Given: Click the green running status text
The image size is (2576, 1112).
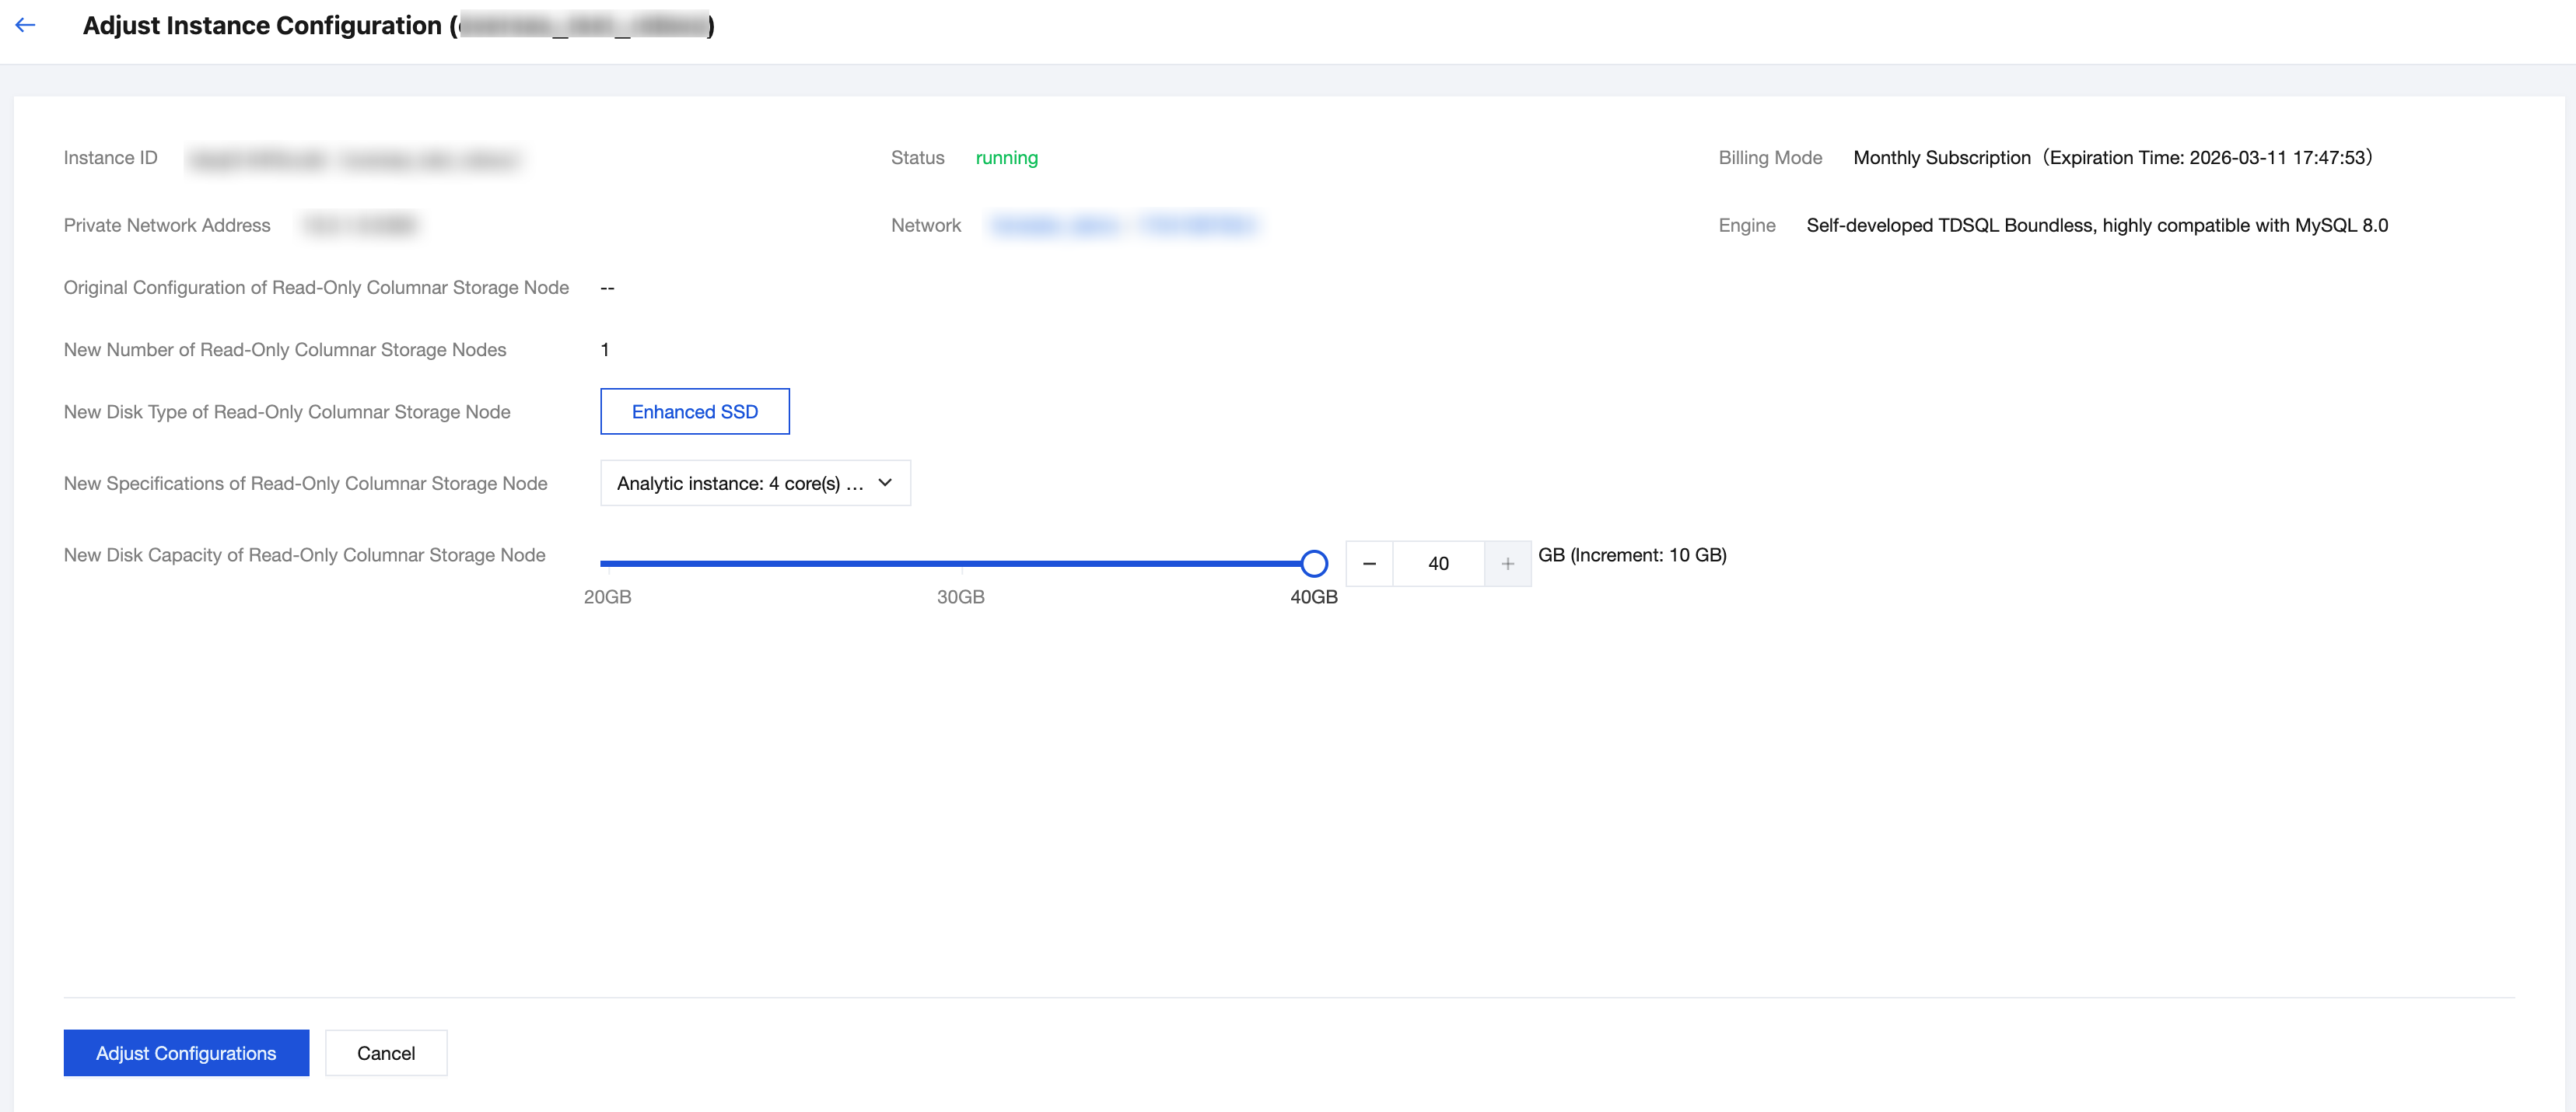Looking at the screenshot, I should coord(1006,158).
